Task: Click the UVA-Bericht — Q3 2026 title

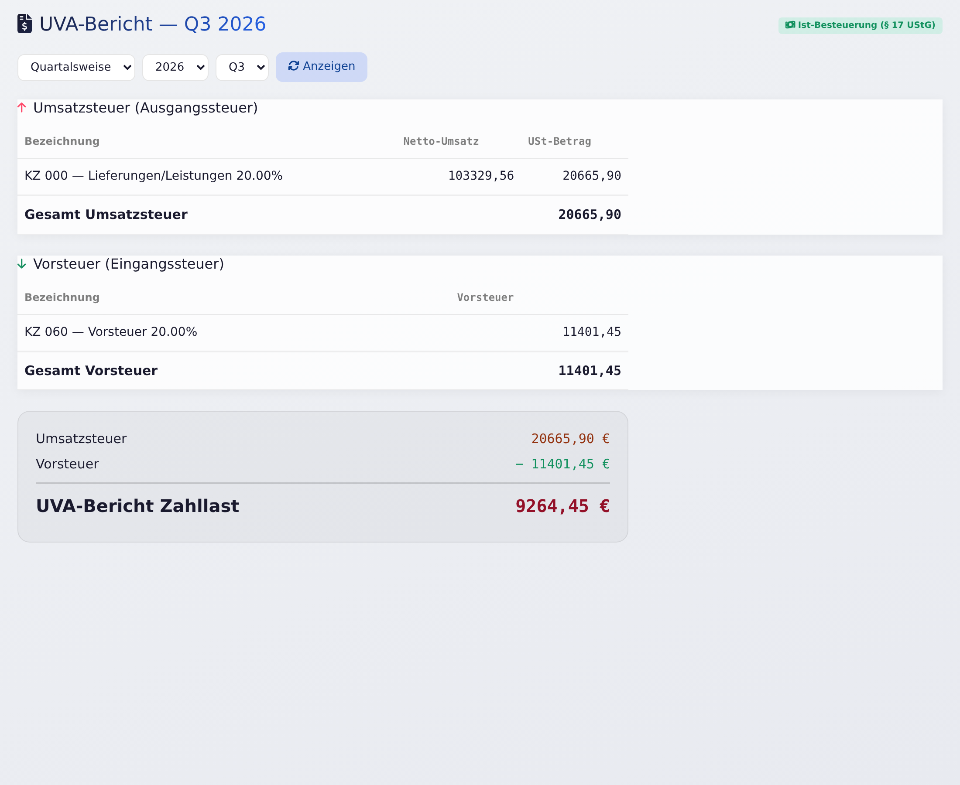Action: (x=152, y=24)
